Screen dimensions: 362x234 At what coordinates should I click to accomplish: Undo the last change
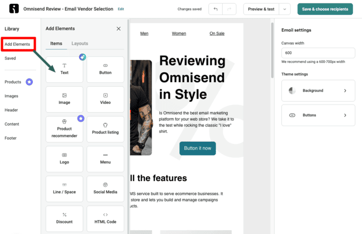pos(216,9)
